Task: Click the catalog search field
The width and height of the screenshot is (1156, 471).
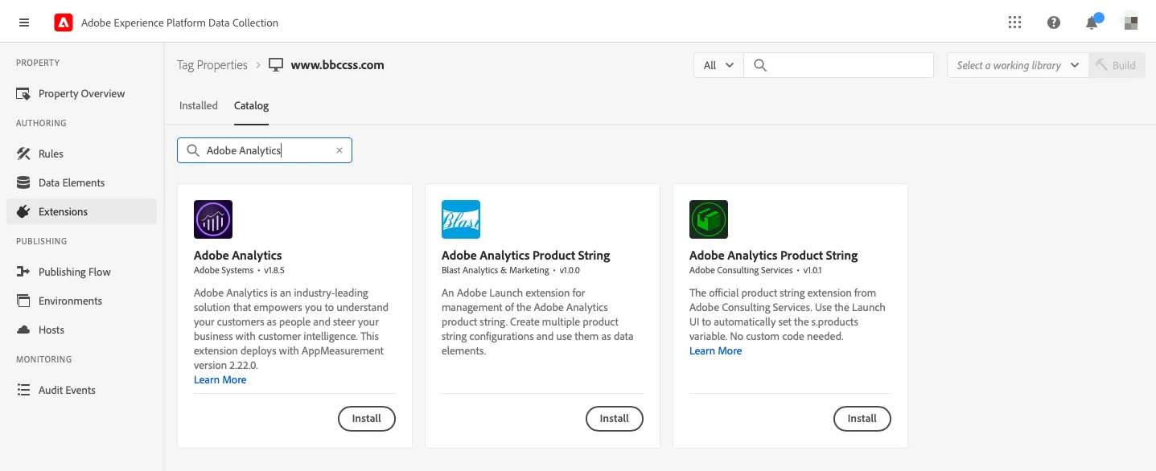Action: coord(265,150)
